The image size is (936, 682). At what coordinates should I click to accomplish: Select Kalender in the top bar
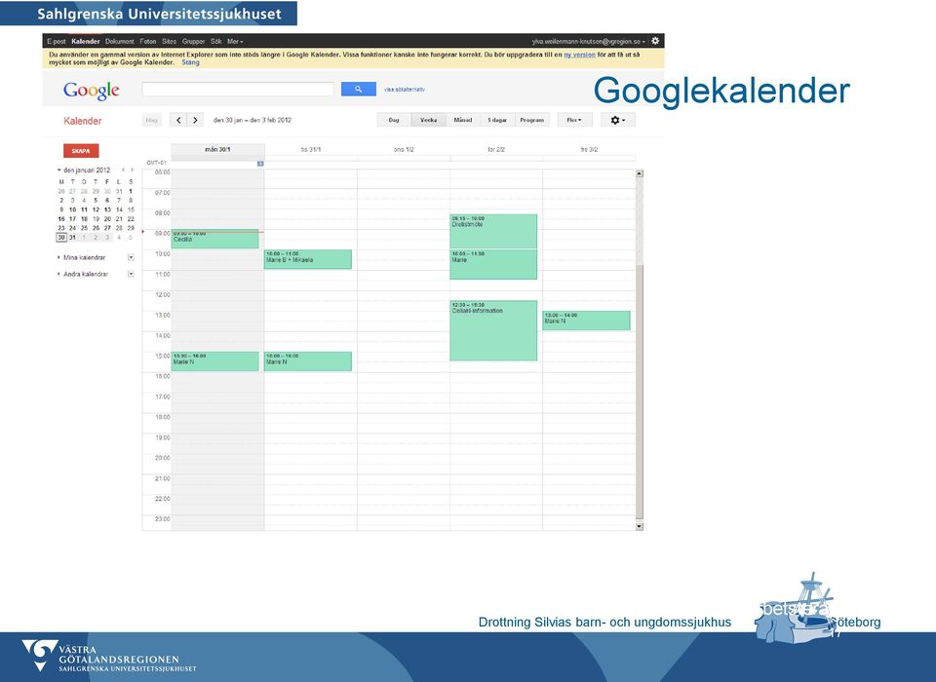pos(86,42)
